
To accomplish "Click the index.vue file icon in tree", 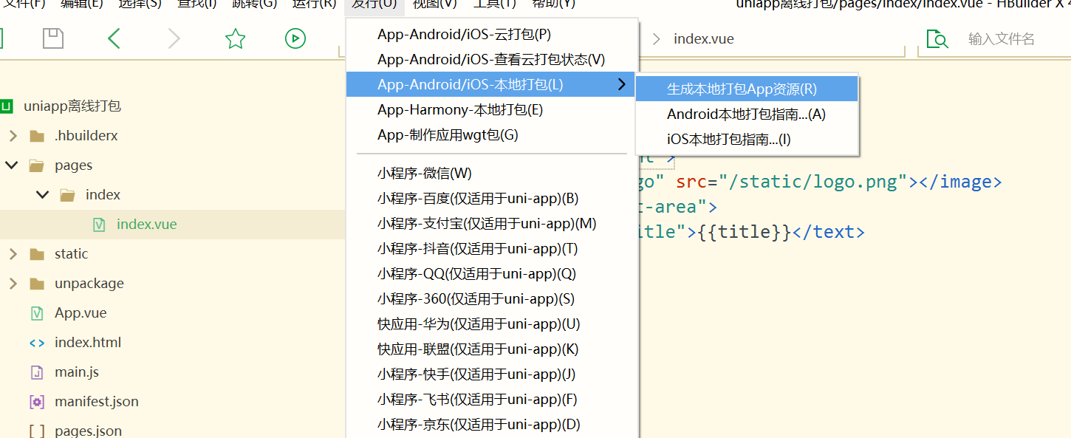I will (x=99, y=225).
